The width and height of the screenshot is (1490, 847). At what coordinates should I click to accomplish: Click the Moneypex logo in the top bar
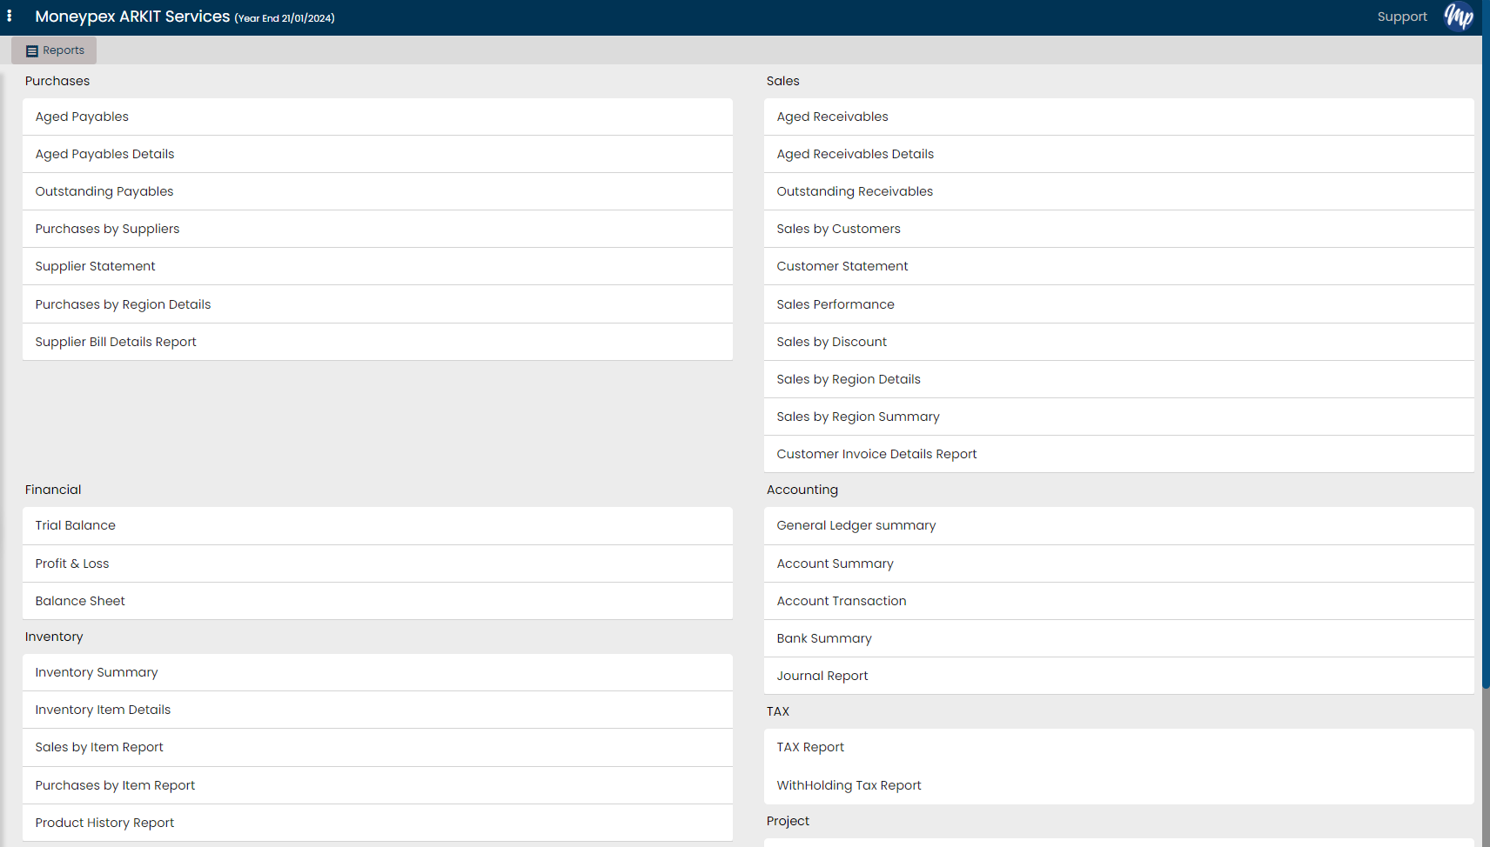coord(1459,17)
